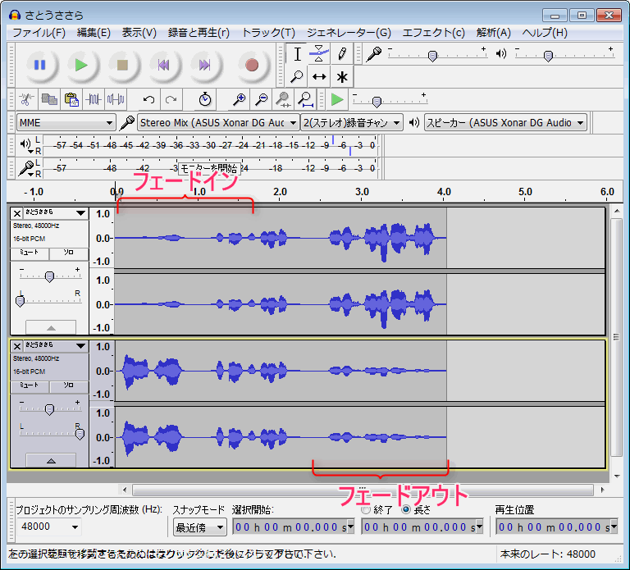630x570 pixels.
Task: Click the Copy icon in edit toolbar
Action: pos(49,98)
